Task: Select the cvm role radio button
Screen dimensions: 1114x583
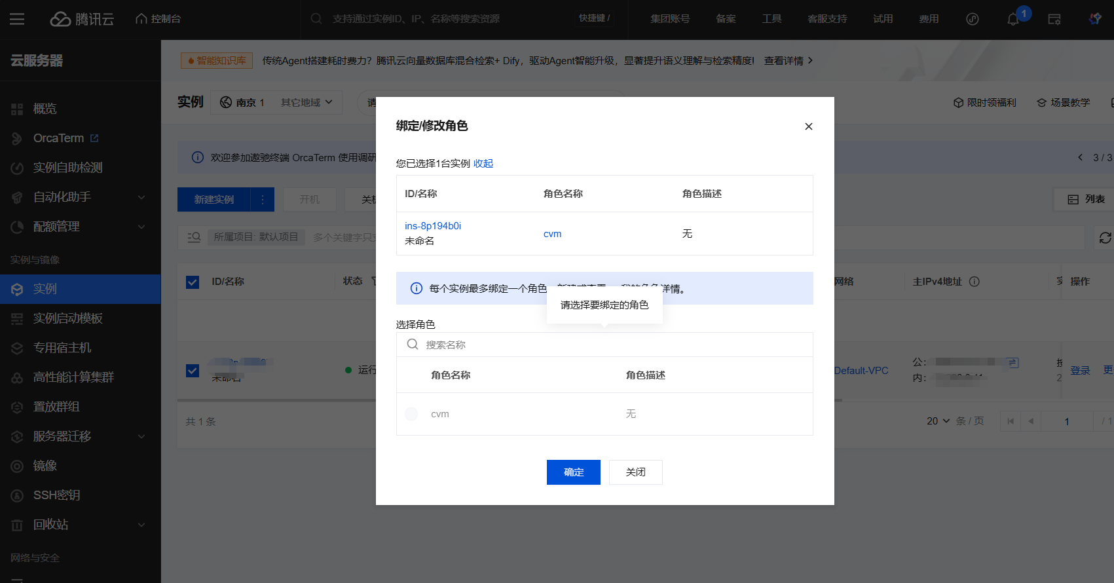Action: (x=411, y=414)
